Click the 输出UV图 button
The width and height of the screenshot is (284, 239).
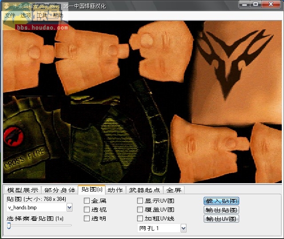point(221,219)
